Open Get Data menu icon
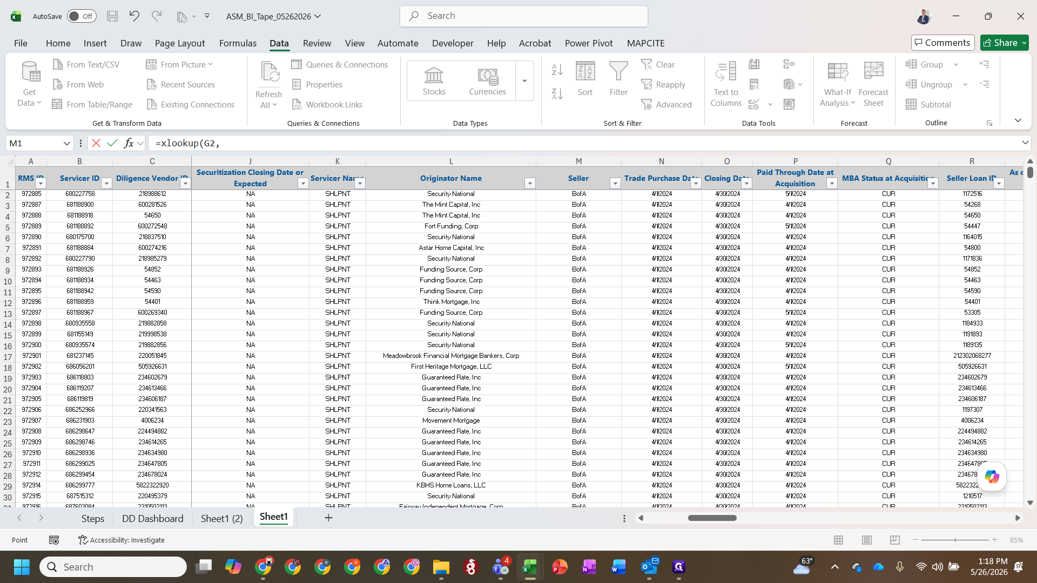This screenshot has height=583, width=1037. 29,84
